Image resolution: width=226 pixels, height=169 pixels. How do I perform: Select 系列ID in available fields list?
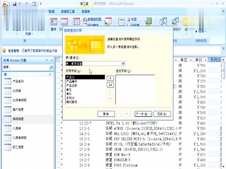[x=85, y=98]
